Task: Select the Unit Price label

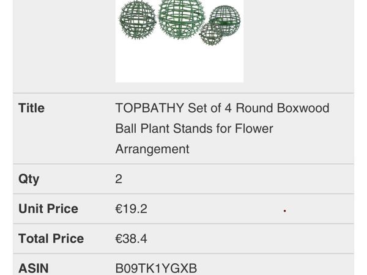Action: pos(48,208)
